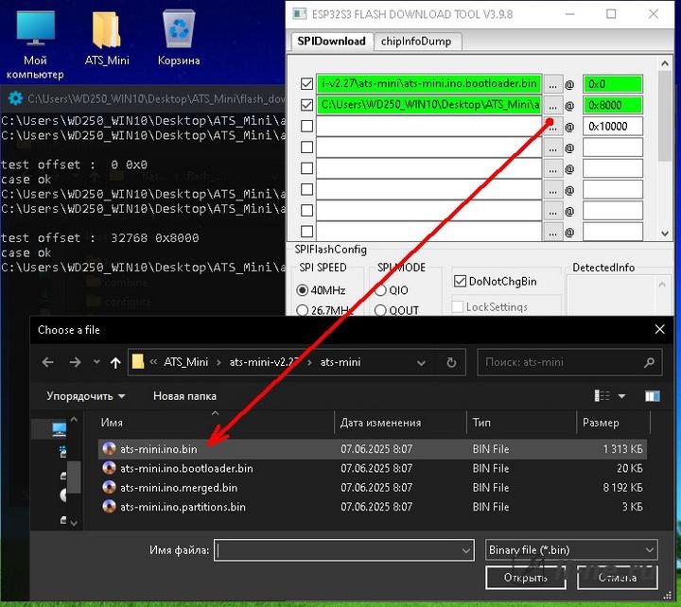The width and height of the screenshot is (681, 607).
Task: Go back in the file dialog
Action: tap(48, 362)
